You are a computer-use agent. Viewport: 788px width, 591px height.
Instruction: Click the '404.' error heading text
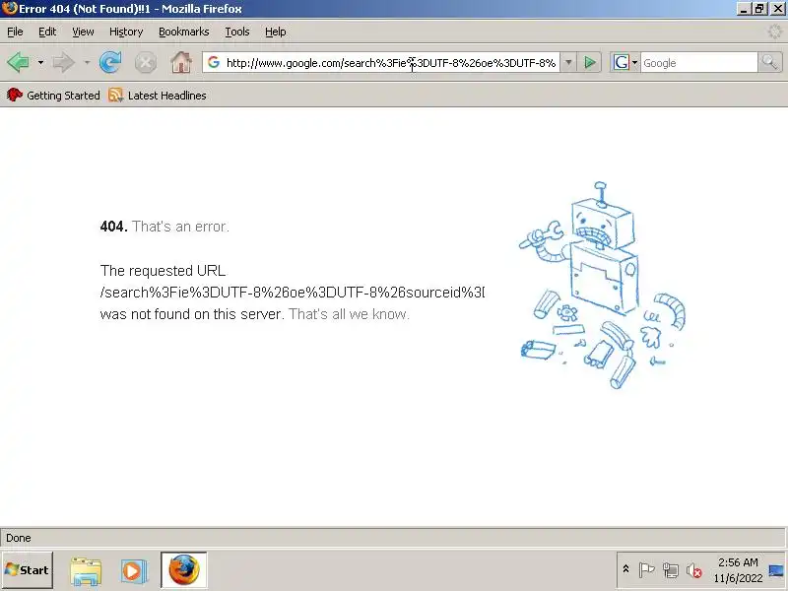[113, 227]
